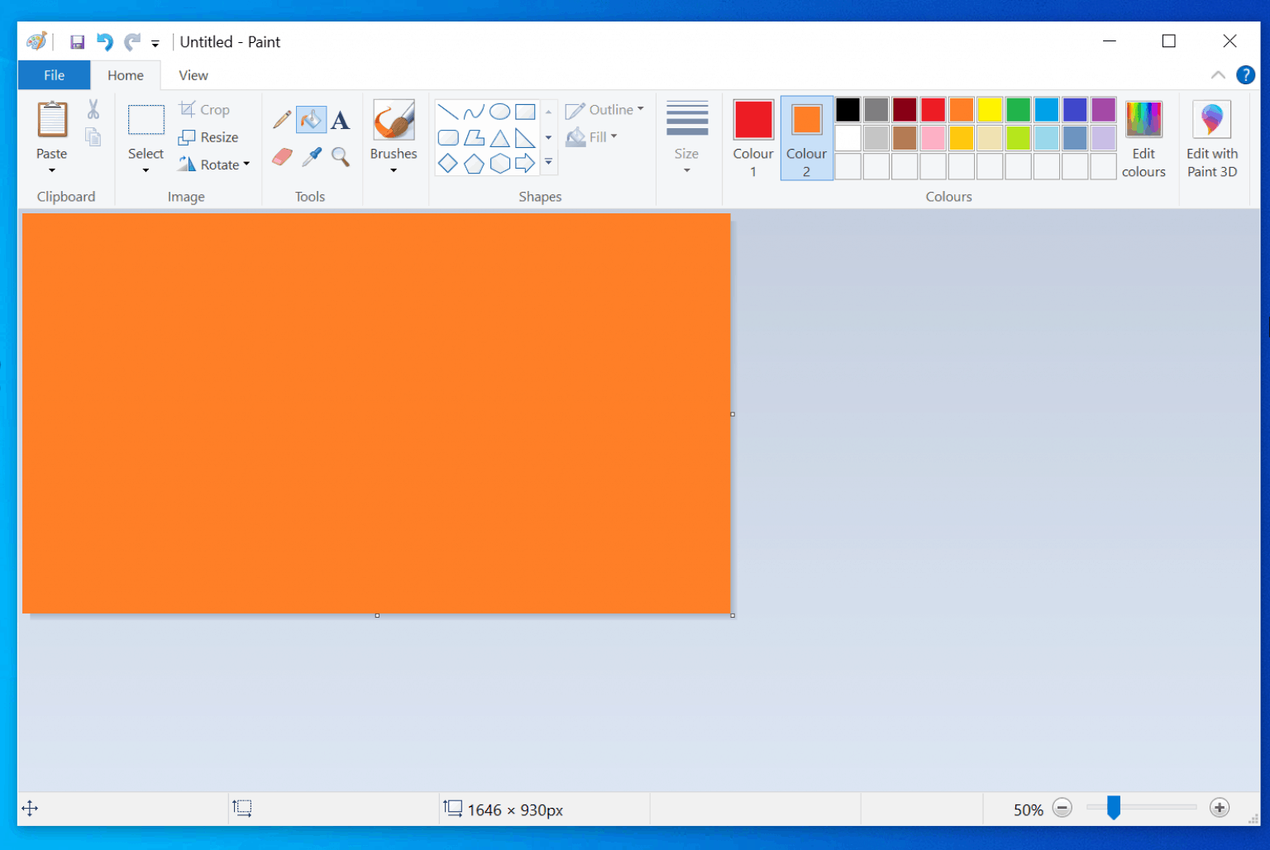Switch to the View tab
The width and height of the screenshot is (1270, 850).
pos(192,74)
